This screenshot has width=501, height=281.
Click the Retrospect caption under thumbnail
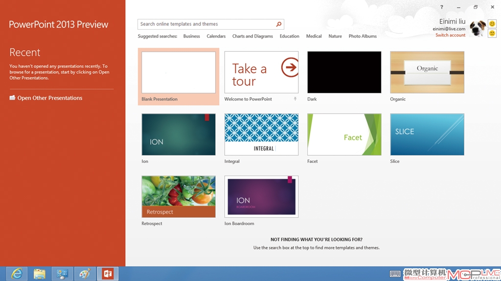[x=152, y=223]
